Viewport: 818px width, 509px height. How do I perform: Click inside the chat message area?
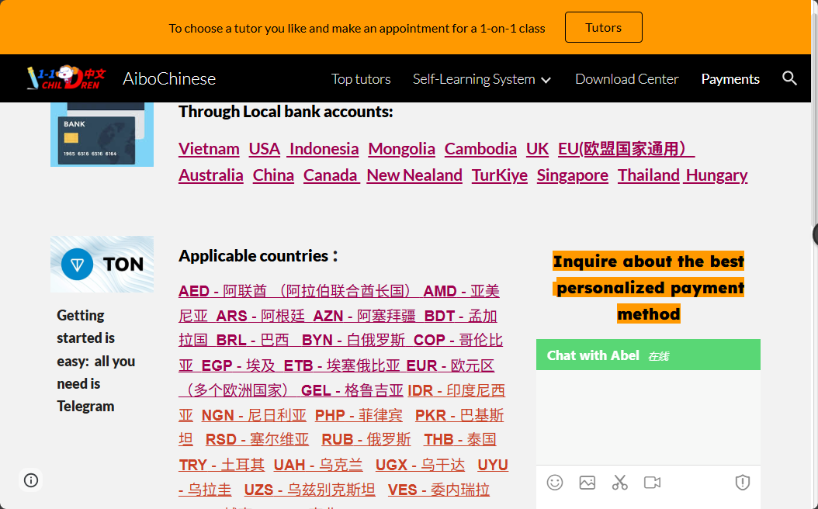pos(649,417)
